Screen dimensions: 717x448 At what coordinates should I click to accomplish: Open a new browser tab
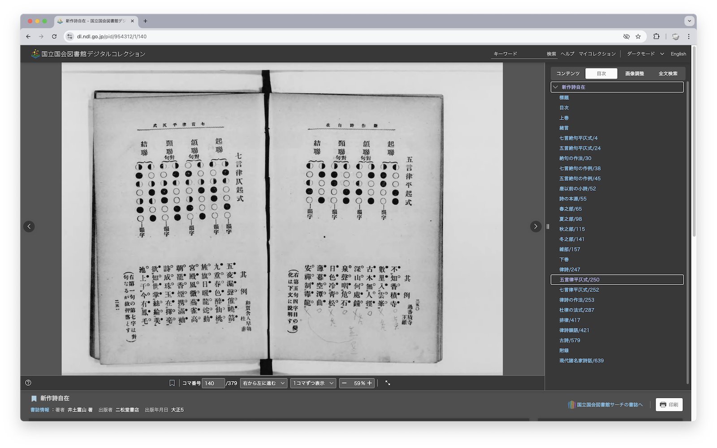[x=145, y=21]
